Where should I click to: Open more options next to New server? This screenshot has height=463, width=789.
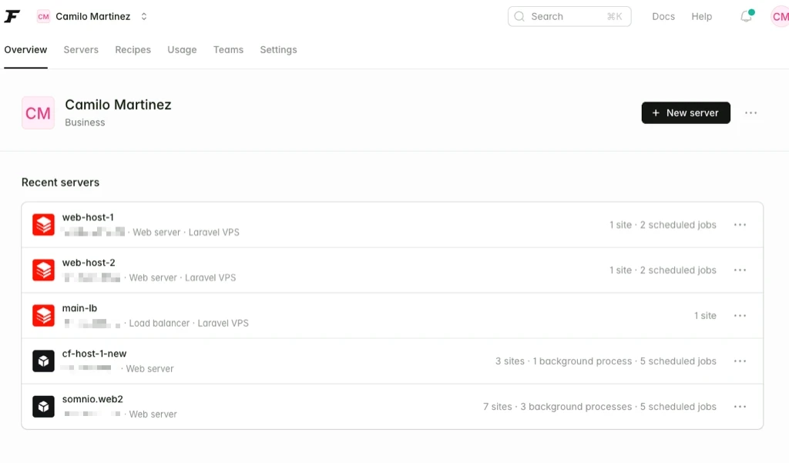pyautogui.click(x=750, y=113)
